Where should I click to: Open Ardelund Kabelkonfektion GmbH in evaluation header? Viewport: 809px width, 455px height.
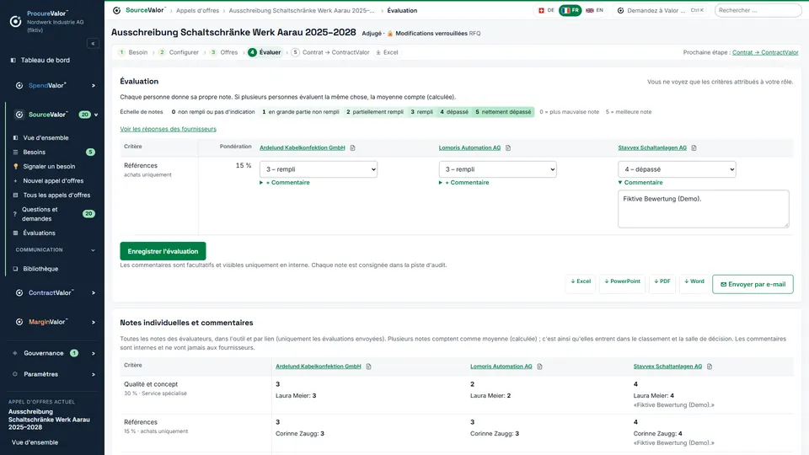[303, 148]
